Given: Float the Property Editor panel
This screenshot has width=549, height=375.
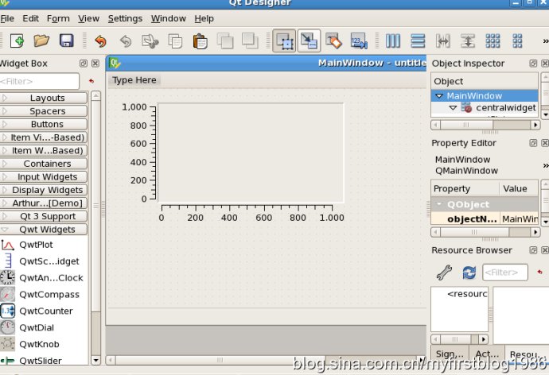Looking at the screenshot, I should point(533,143).
